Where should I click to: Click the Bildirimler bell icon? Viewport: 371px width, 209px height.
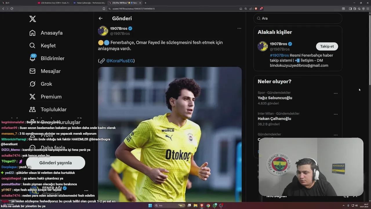(x=32, y=58)
